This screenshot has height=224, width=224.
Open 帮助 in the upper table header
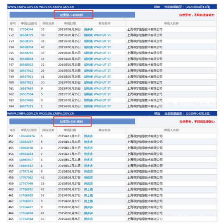pyautogui.click(x=157, y=7)
